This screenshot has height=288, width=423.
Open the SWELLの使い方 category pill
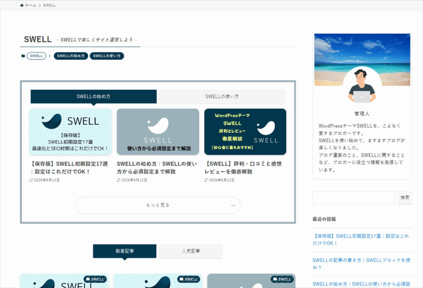(x=107, y=56)
